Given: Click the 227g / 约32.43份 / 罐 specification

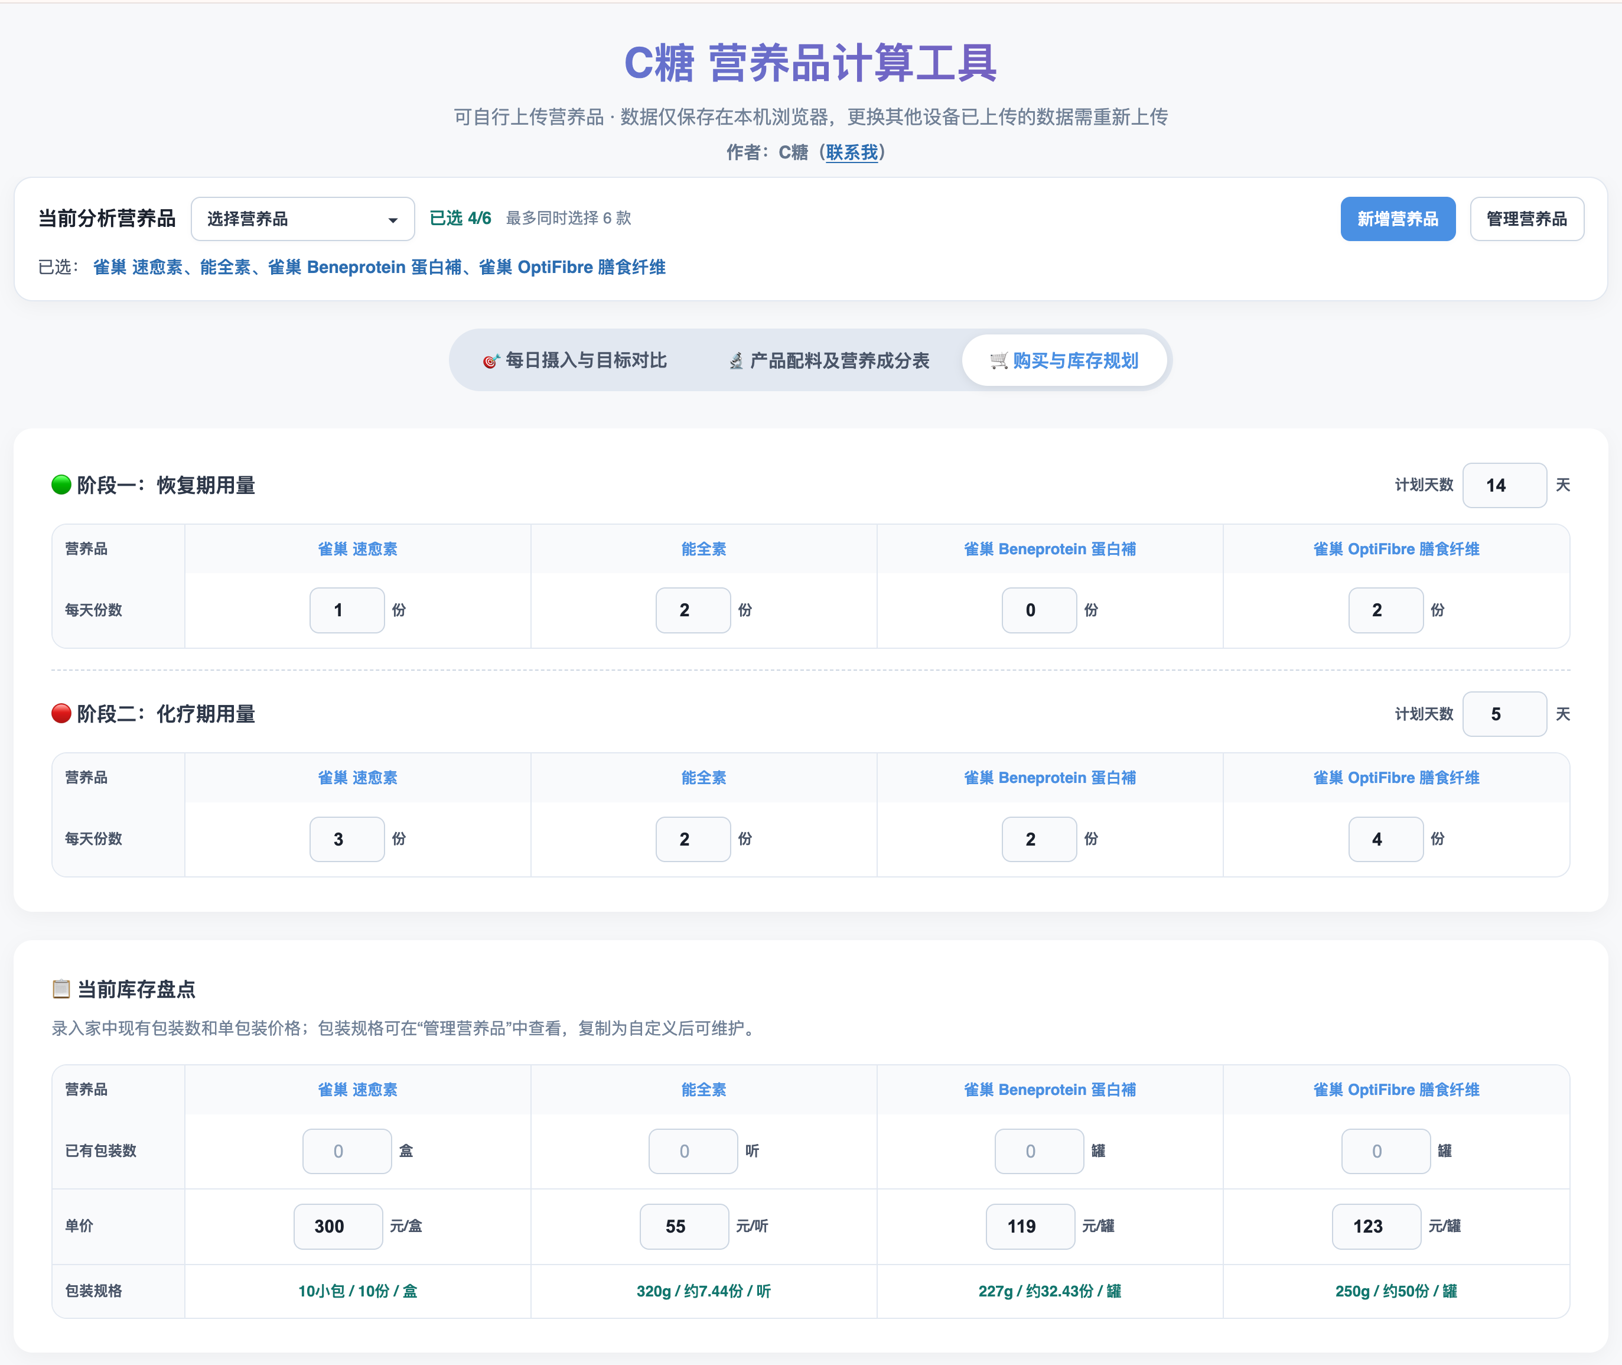Looking at the screenshot, I should point(1050,1291).
